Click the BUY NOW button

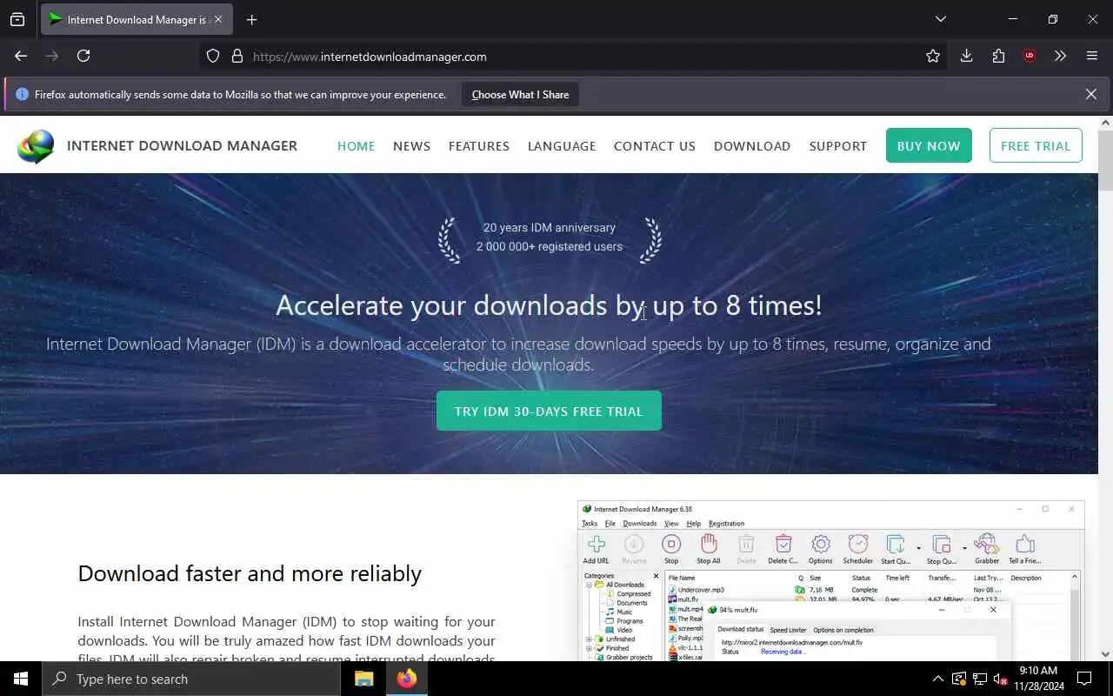[929, 145]
